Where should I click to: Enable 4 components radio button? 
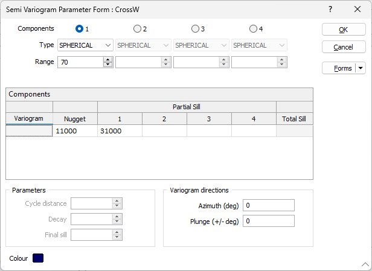point(253,29)
